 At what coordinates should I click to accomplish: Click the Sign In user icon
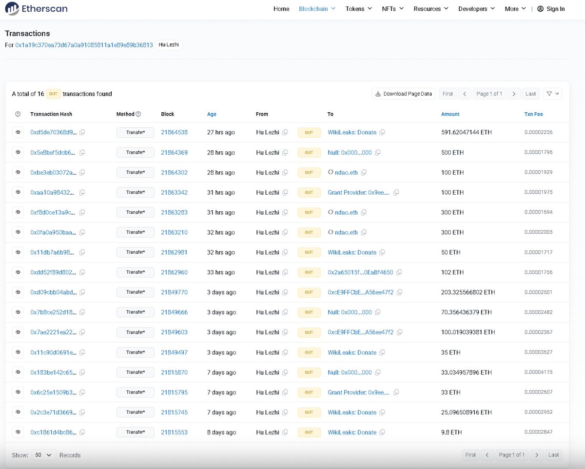[540, 9]
